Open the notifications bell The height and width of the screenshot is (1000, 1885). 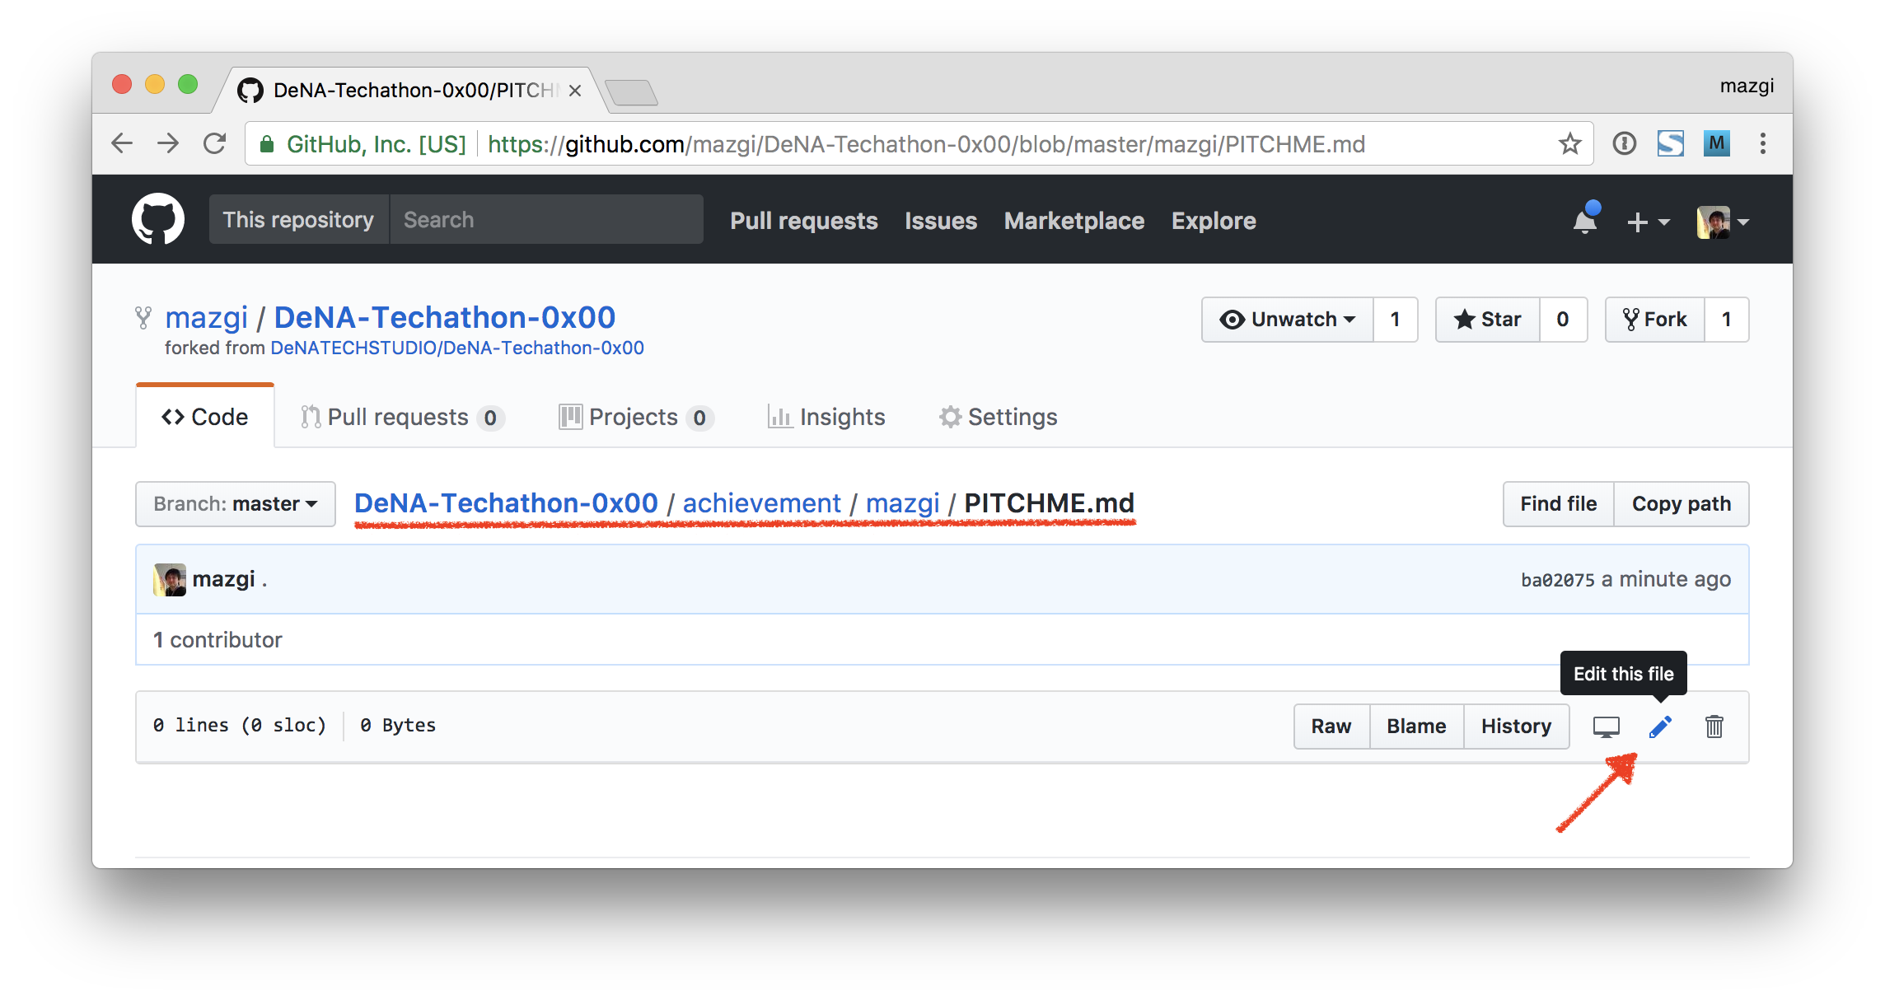click(1584, 222)
